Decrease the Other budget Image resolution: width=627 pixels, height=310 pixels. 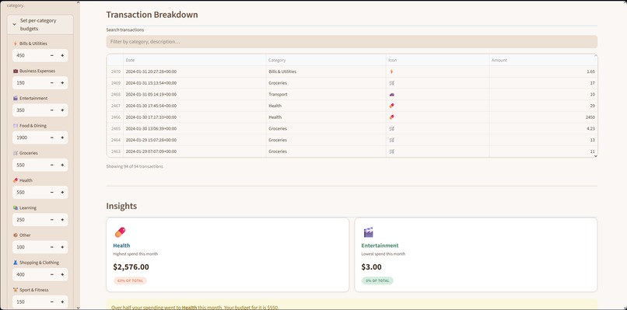52,247
